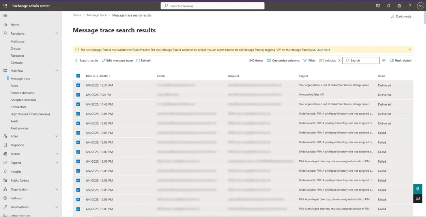Image resolution: width=426 pixels, height=217 pixels.
Task: Open the help question mark icon
Action: point(410,6)
